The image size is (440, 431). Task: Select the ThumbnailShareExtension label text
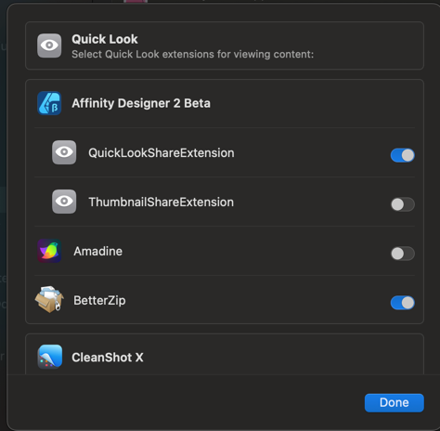click(162, 202)
